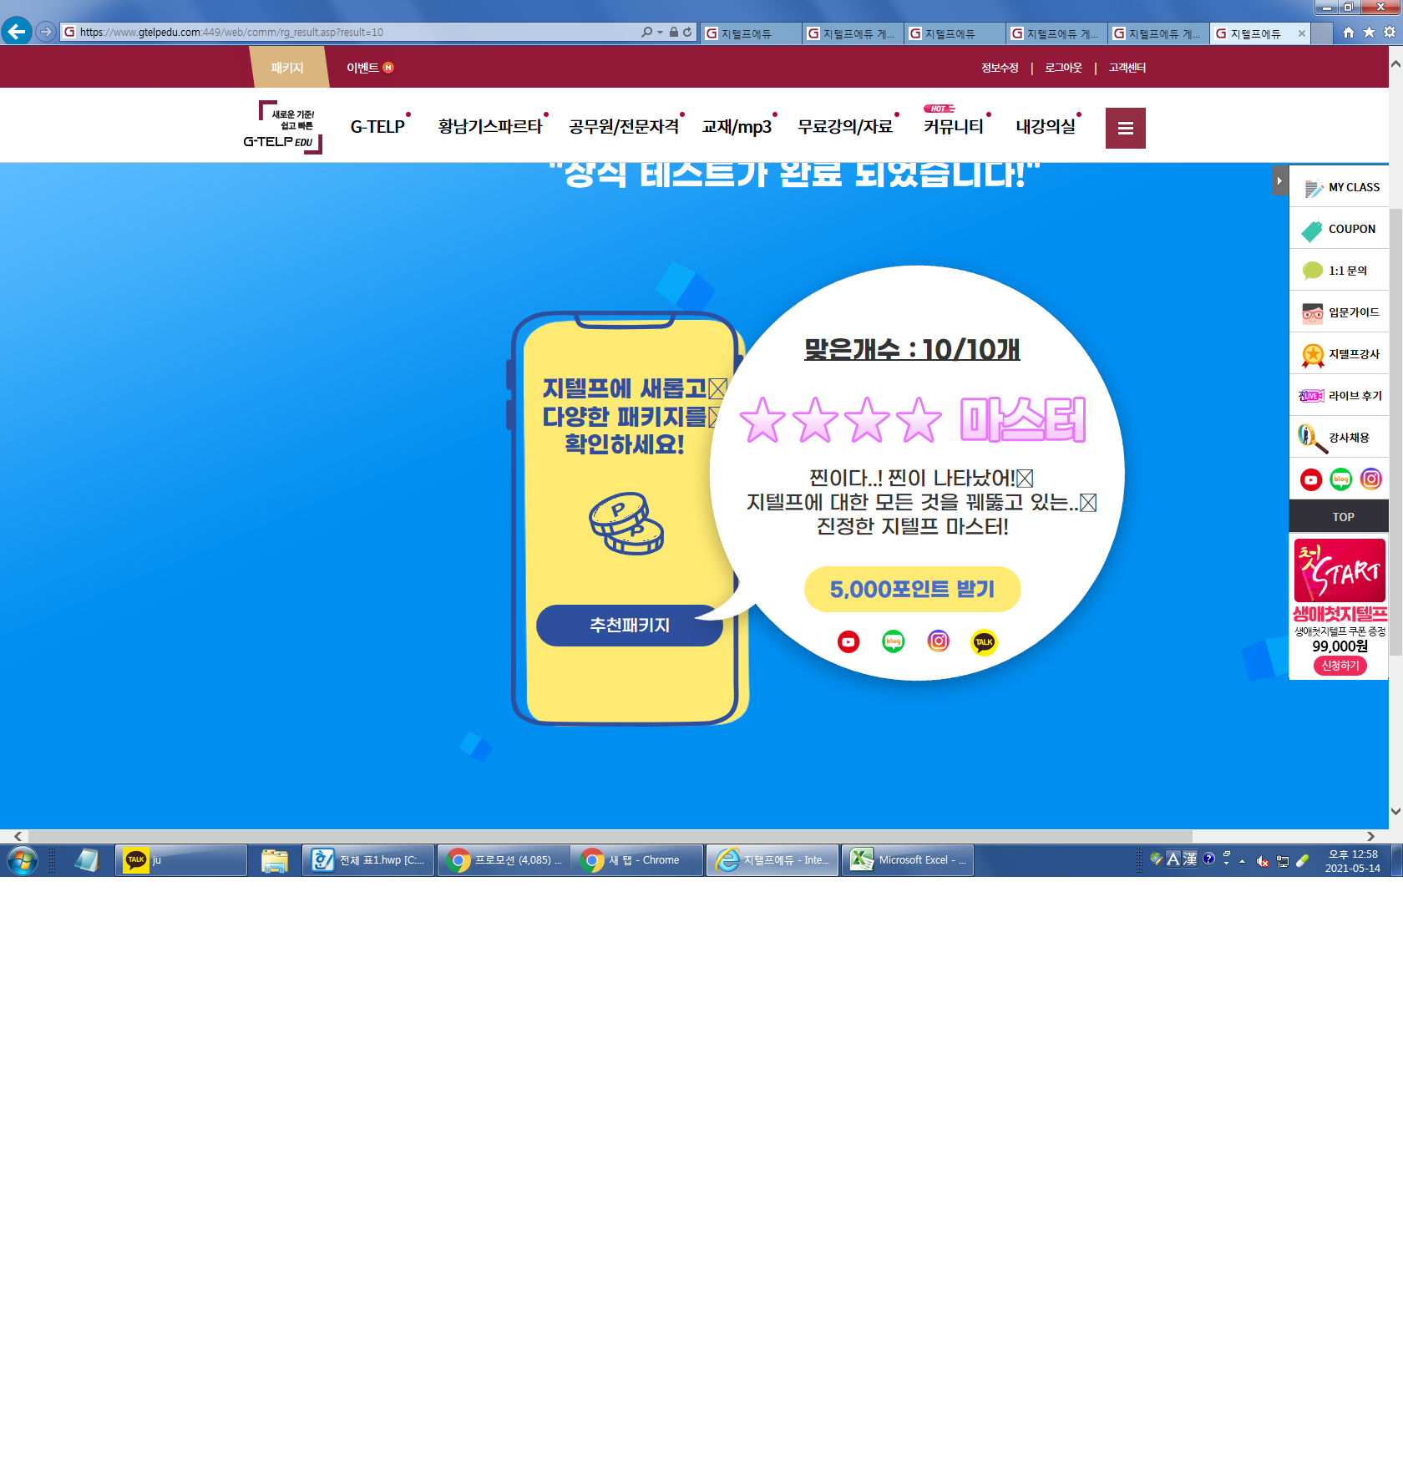Open the Favorites star icon

1369,33
